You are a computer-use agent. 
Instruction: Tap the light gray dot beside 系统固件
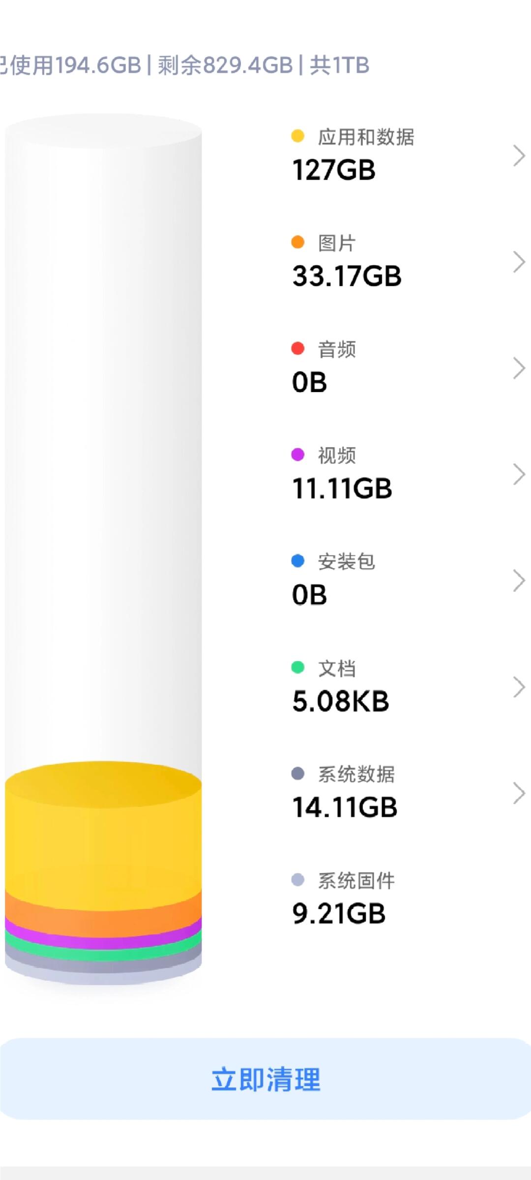click(297, 880)
